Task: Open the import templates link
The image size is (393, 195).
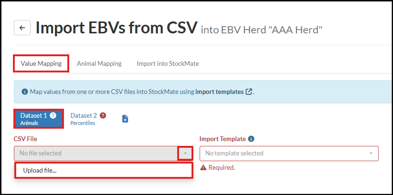Action: [219, 92]
